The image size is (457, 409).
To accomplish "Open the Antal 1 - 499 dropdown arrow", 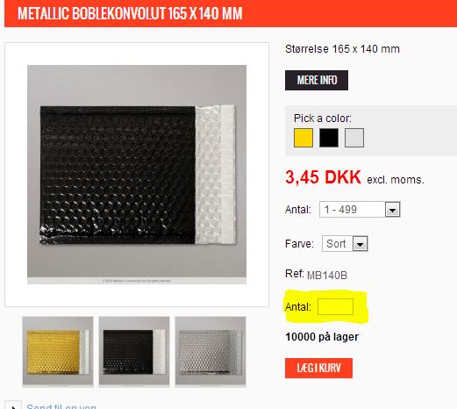I will tap(392, 210).
